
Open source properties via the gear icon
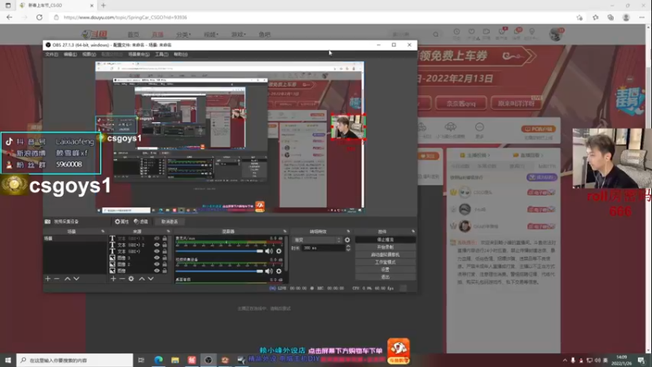point(131,279)
